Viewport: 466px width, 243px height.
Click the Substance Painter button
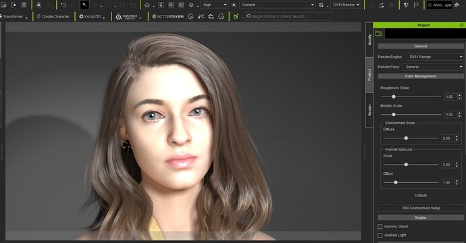point(126,17)
